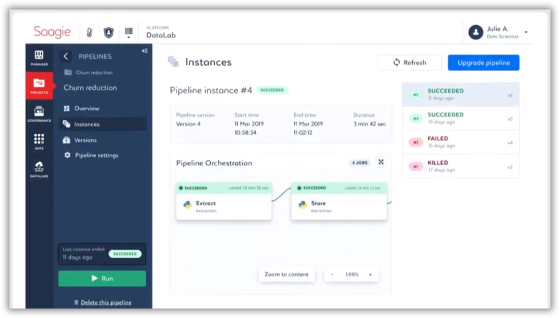The image size is (560, 318).
Task: Open the shield security icon in header
Action: tap(108, 33)
